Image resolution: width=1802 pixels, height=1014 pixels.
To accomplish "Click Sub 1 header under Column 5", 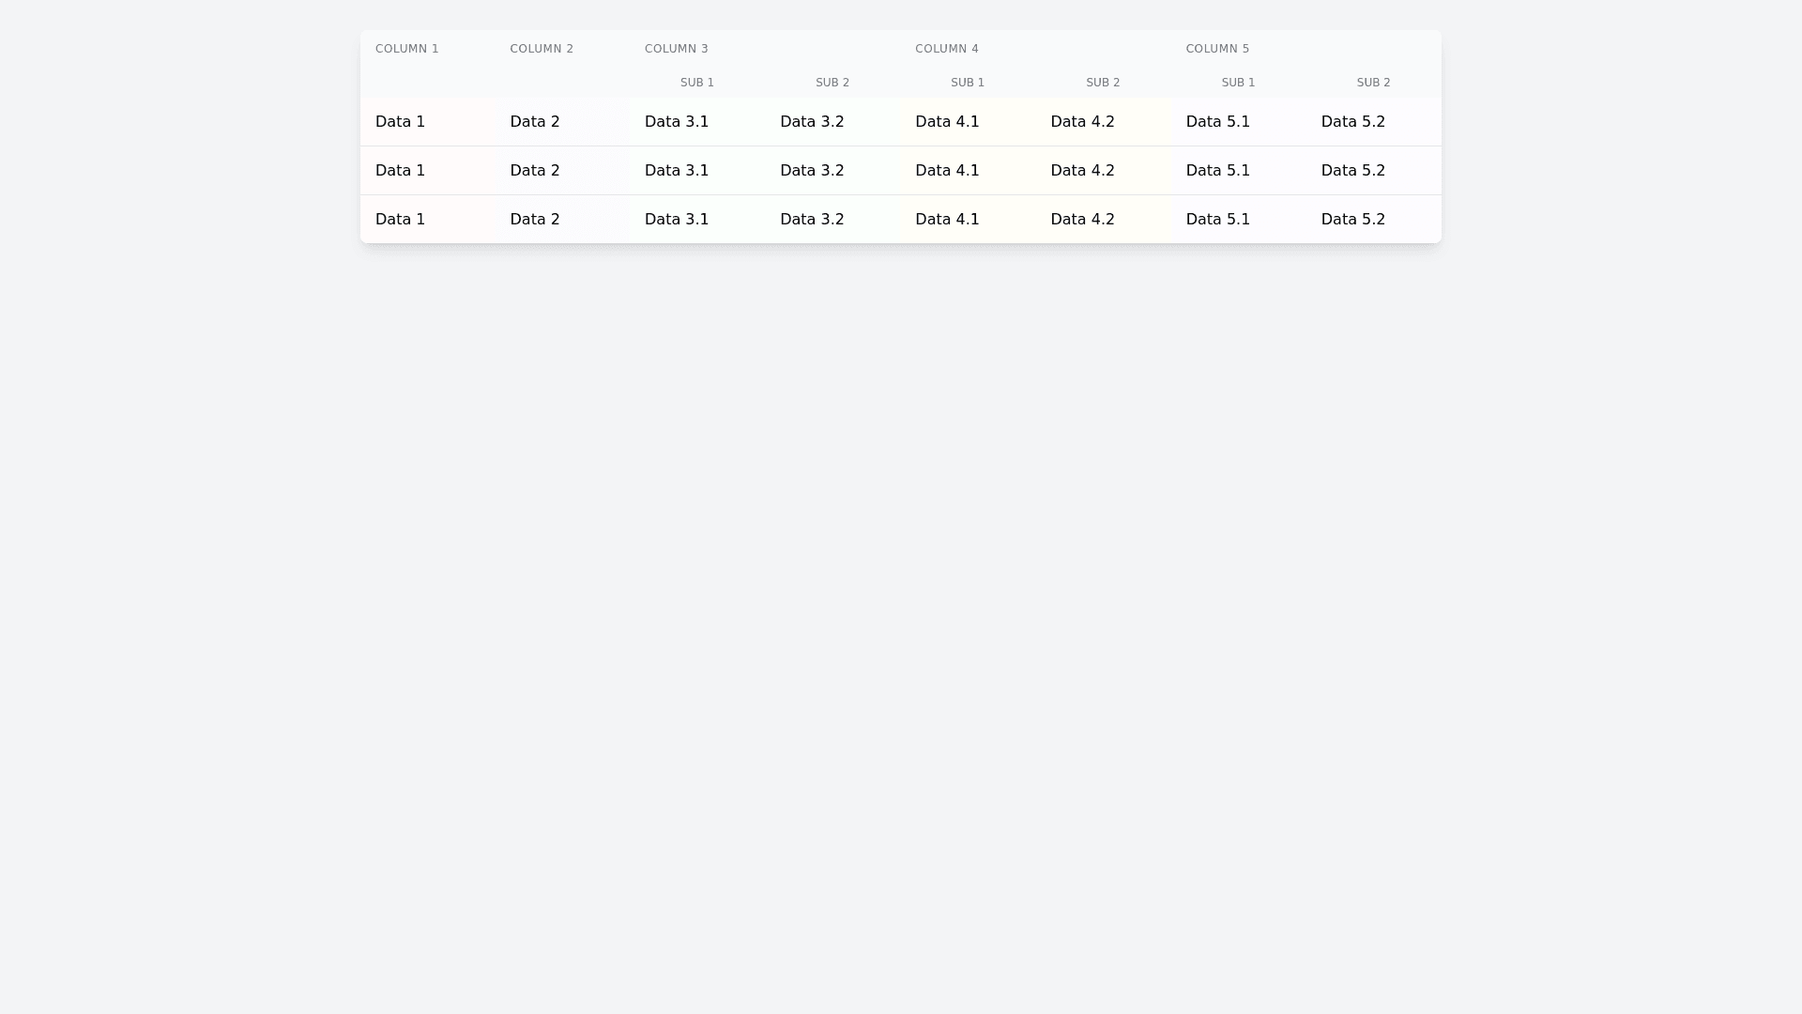I will click(1238, 83).
